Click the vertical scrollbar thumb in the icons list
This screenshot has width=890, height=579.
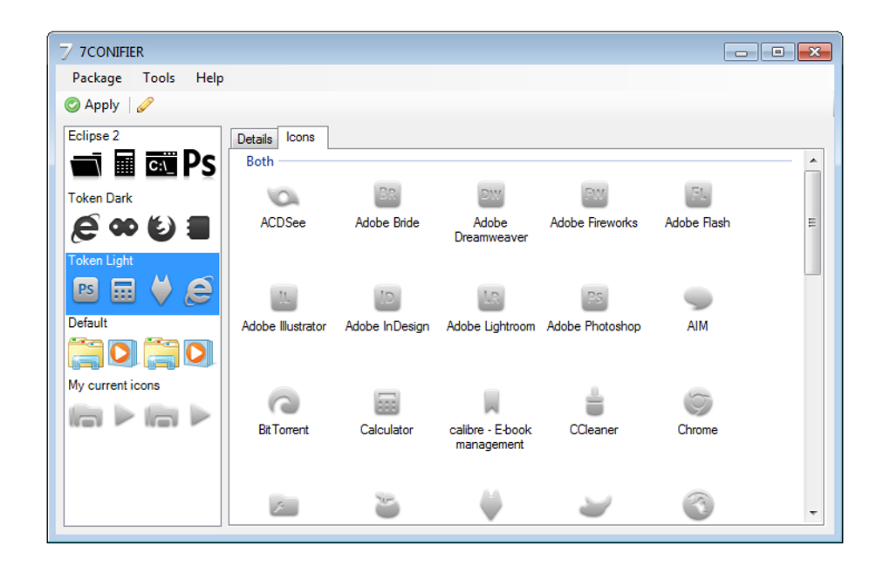click(813, 222)
